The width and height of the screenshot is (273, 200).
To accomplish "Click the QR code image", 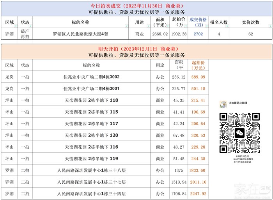I will pos(240,133).
